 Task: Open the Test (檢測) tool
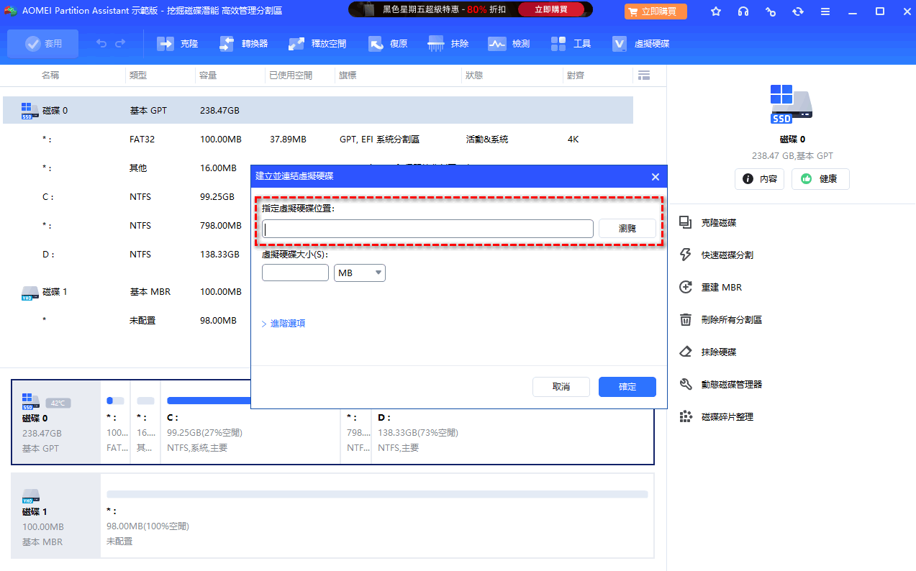pos(509,44)
